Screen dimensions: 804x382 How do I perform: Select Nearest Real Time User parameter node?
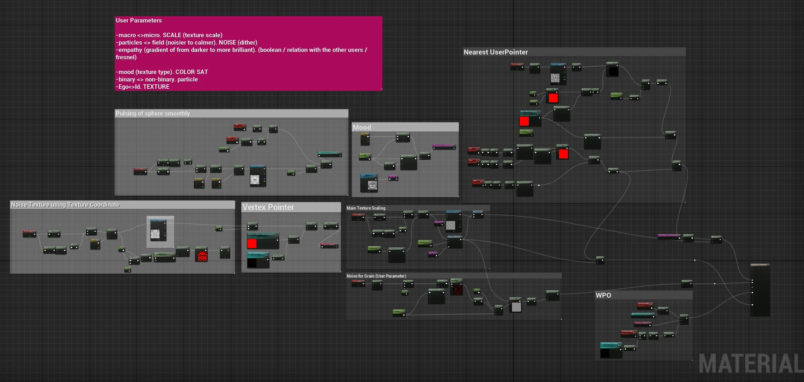pyautogui.click(x=530, y=118)
